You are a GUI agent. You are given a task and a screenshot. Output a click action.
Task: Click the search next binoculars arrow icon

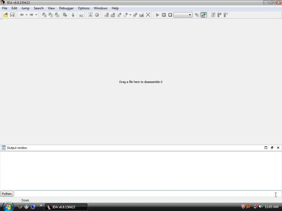65,15
